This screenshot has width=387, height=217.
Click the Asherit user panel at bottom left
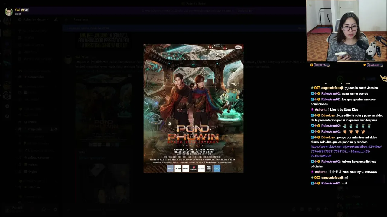(18, 209)
